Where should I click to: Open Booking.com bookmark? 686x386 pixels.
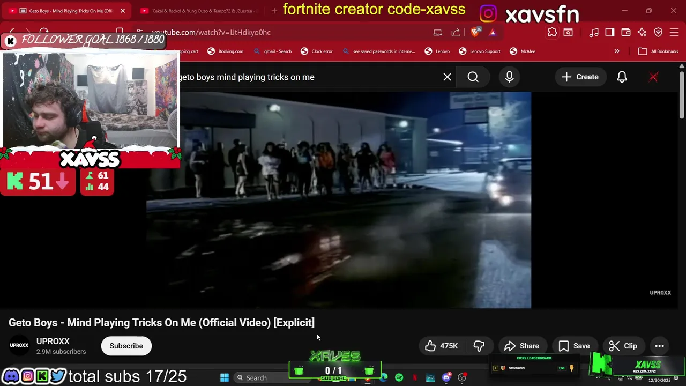click(x=225, y=51)
